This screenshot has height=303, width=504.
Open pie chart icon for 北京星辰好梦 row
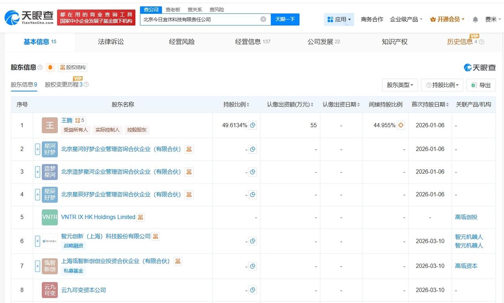(253, 195)
